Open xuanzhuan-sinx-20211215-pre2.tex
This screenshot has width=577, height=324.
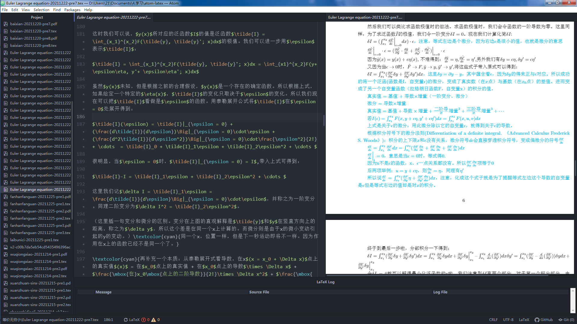pos(41,305)
